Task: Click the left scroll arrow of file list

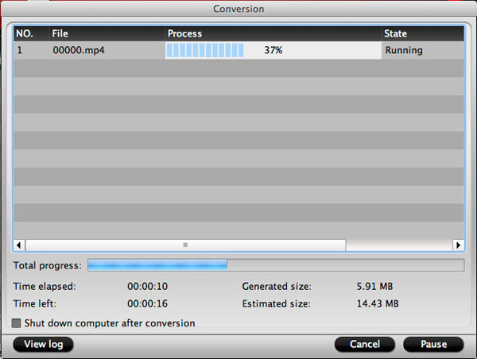Action: coord(20,245)
